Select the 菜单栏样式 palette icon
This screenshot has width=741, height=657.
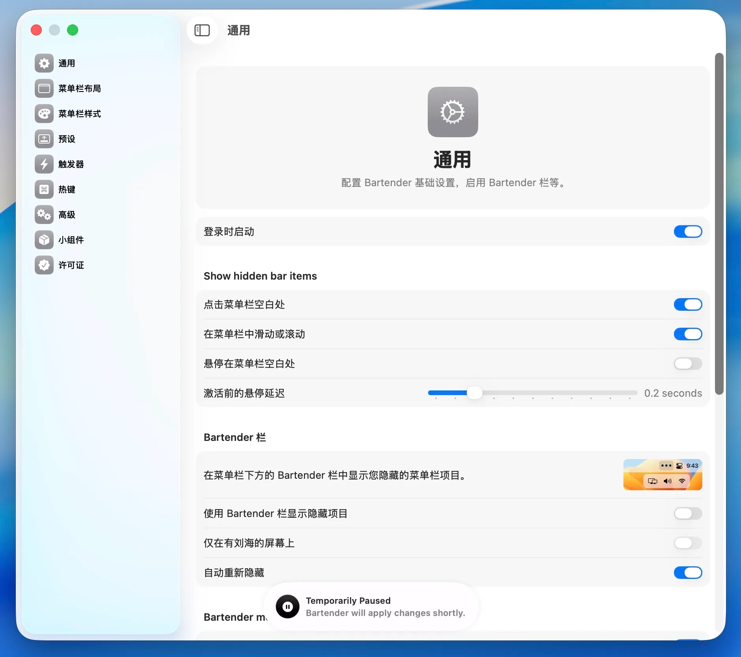[x=44, y=114]
